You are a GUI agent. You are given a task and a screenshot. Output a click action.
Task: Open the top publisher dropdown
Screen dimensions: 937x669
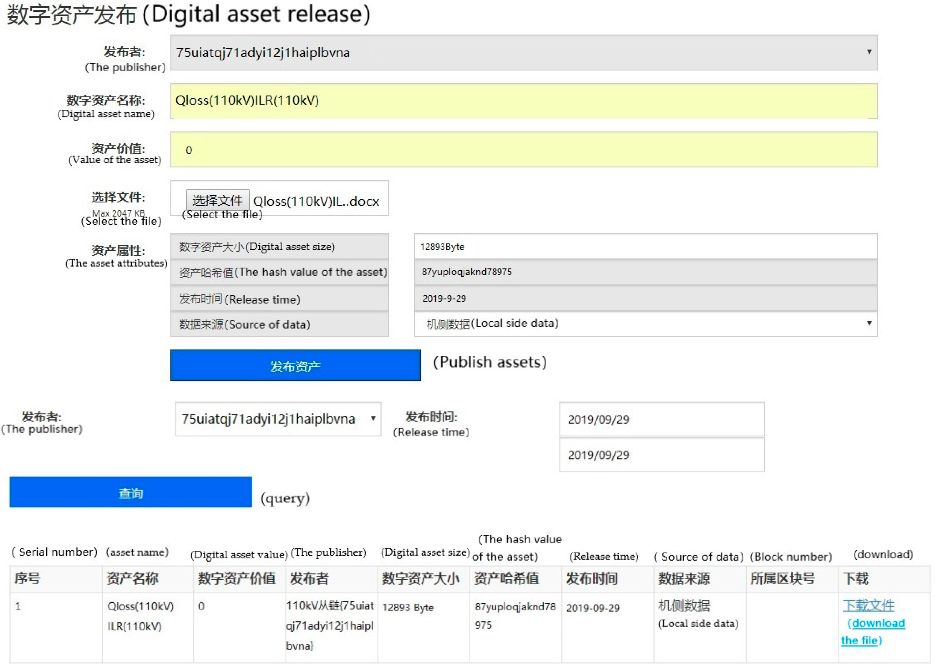click(x=523, y=52)
